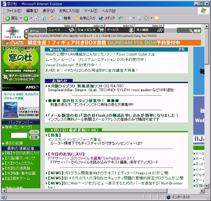The height and width of the screenshot is (201, 211).
Task: Open the 編集(E) menu
Action: (x=32, y=11)
